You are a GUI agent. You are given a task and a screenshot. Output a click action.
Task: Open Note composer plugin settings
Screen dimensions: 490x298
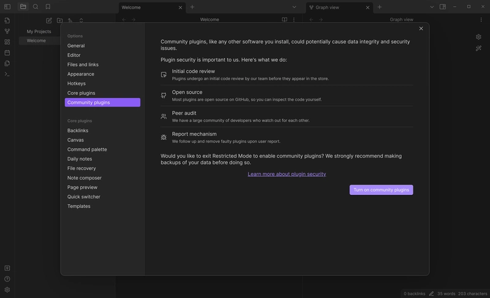pos(102,178)
